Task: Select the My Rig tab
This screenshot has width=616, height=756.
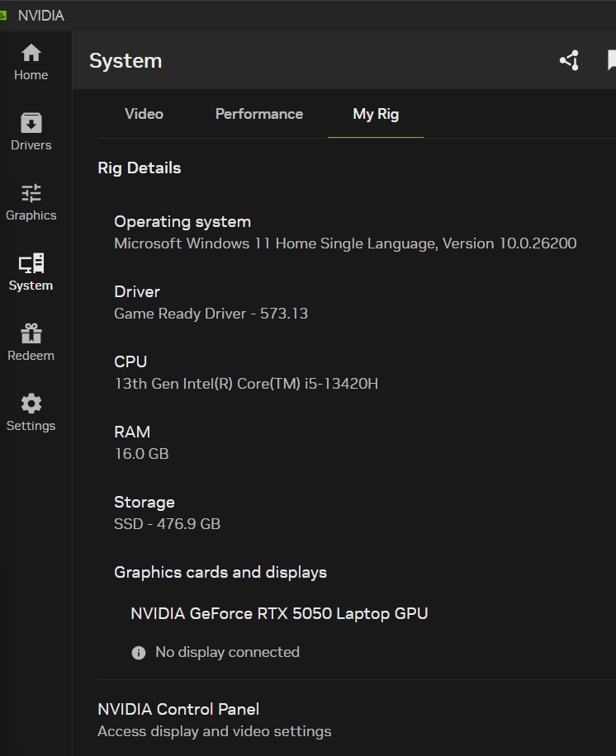Action: pyautogui.click(x=375, y=114)
